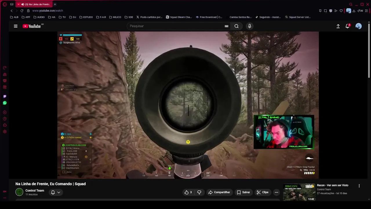Click Clipe to create clip
Screen dimensions: 371x209
[263, 192]
